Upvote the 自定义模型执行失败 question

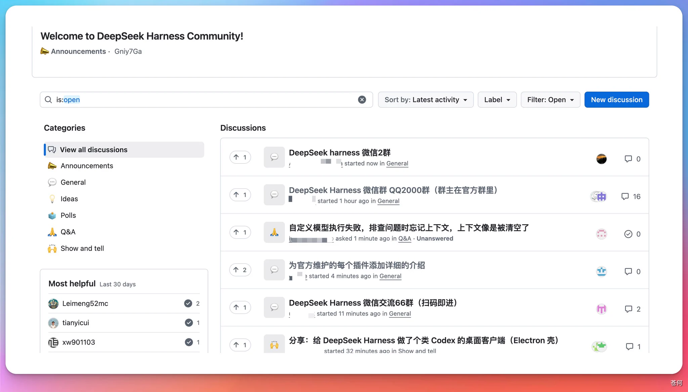pos(240,232)
